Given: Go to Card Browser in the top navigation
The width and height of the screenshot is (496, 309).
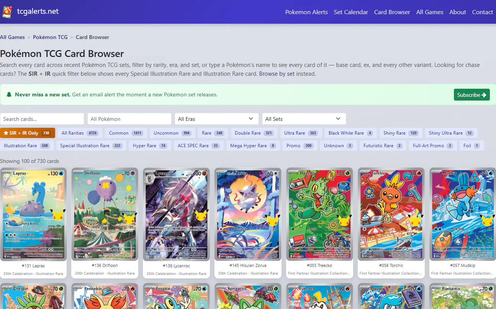Looking at the screenshot, I should 392,12.
